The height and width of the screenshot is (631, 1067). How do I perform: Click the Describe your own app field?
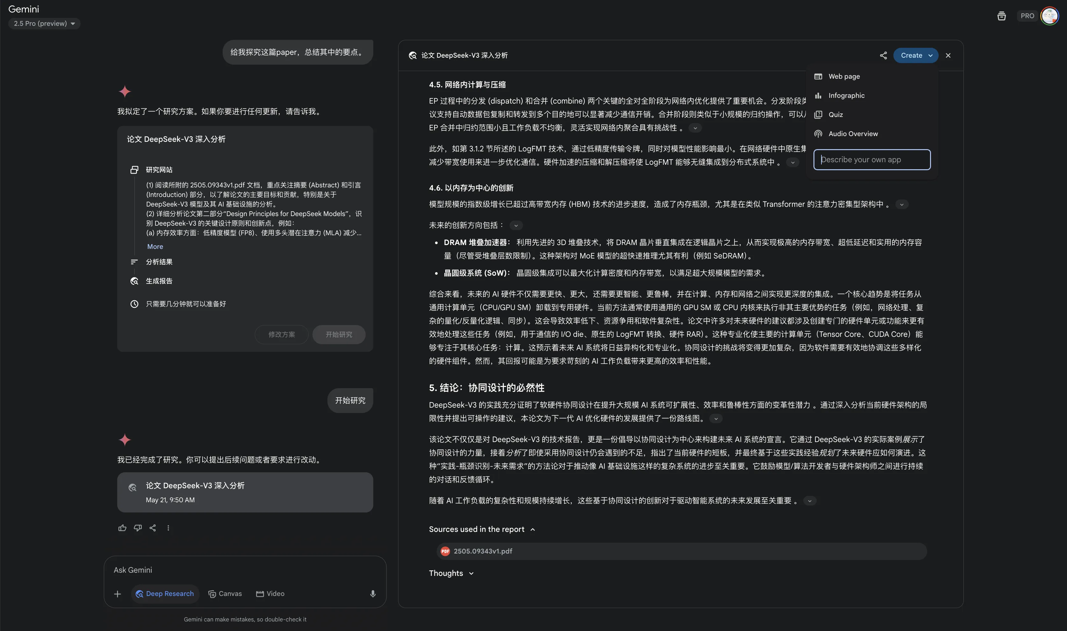click(872, 159)
